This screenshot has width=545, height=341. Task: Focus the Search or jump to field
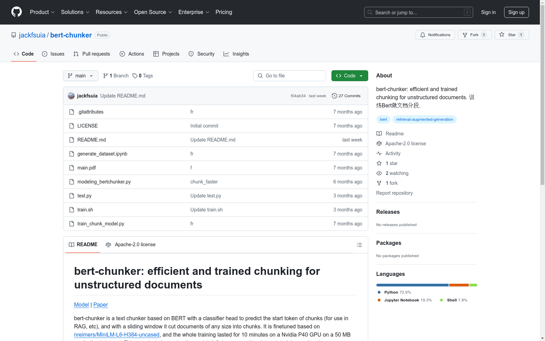tap(419, 12)
